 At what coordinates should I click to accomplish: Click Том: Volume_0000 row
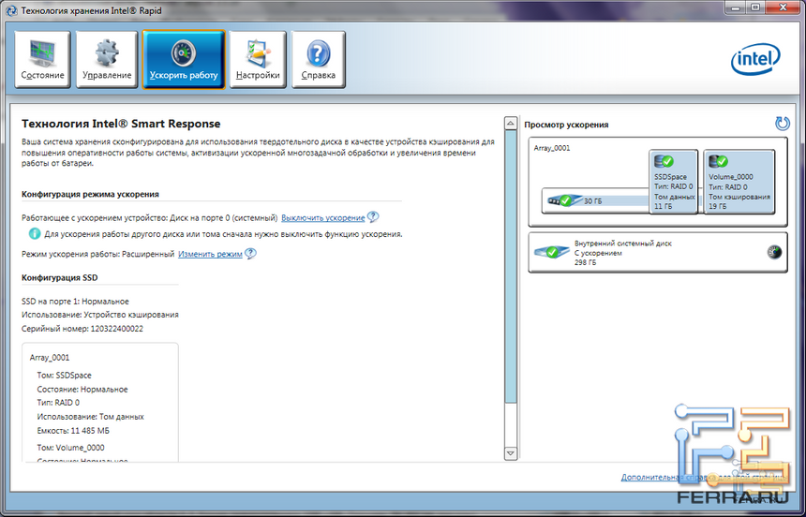[70, 448]
